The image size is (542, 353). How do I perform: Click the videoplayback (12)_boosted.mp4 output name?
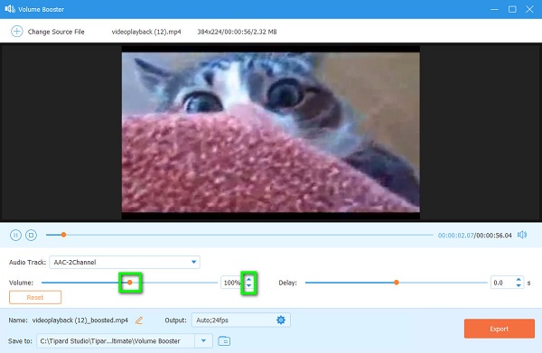(80, 320)
